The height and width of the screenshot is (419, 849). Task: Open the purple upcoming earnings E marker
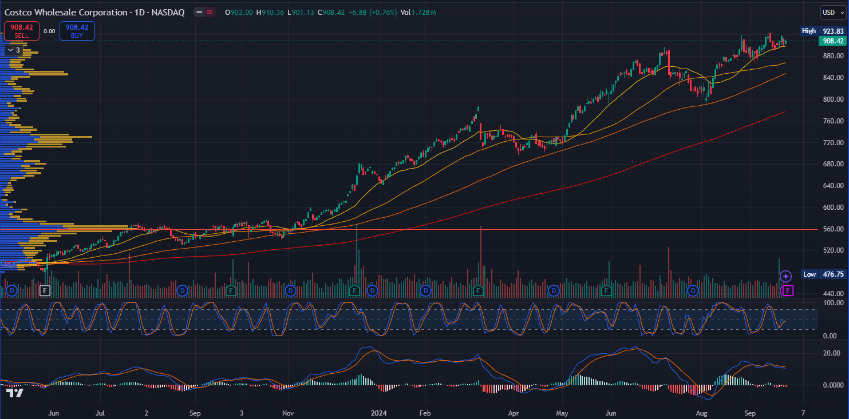(x=788, y=291)
